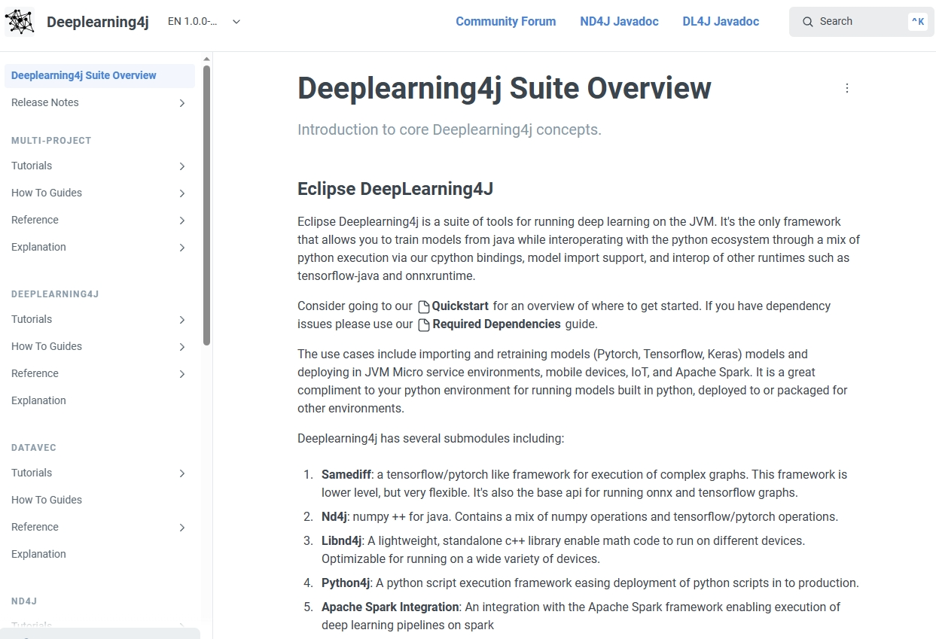The height and width of the screenshot is (639, 936).
Task: Click the search magnifier icon
Action: pos(807,22)
